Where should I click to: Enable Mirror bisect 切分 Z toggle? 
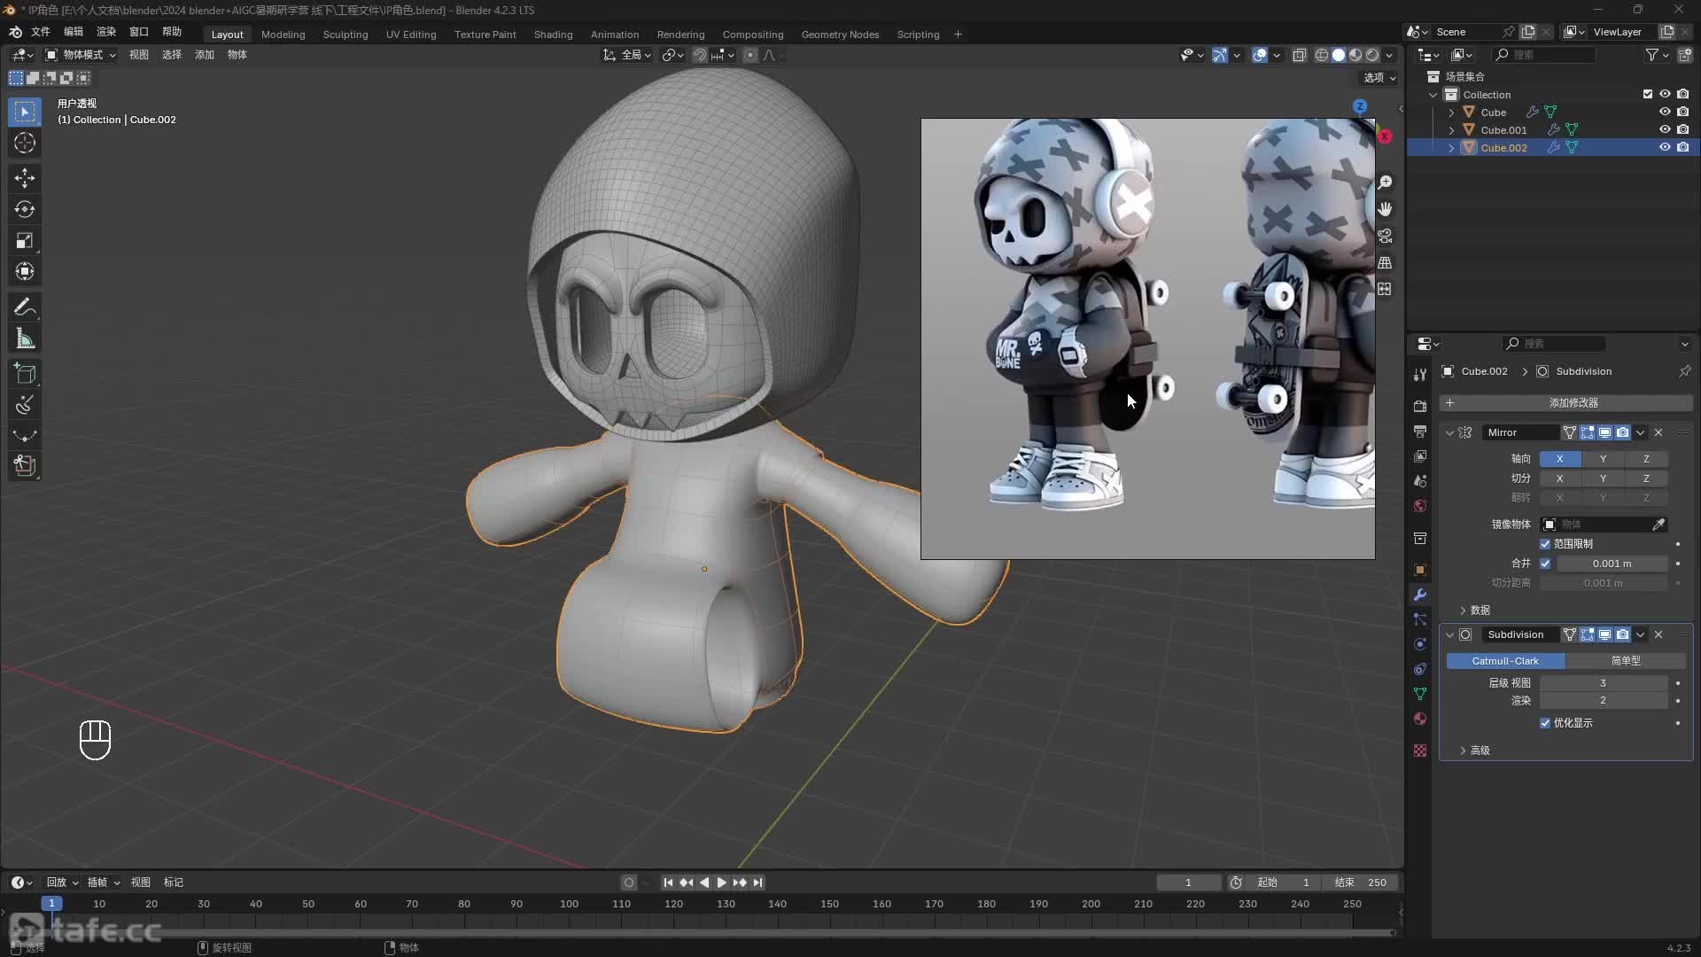1646,478
